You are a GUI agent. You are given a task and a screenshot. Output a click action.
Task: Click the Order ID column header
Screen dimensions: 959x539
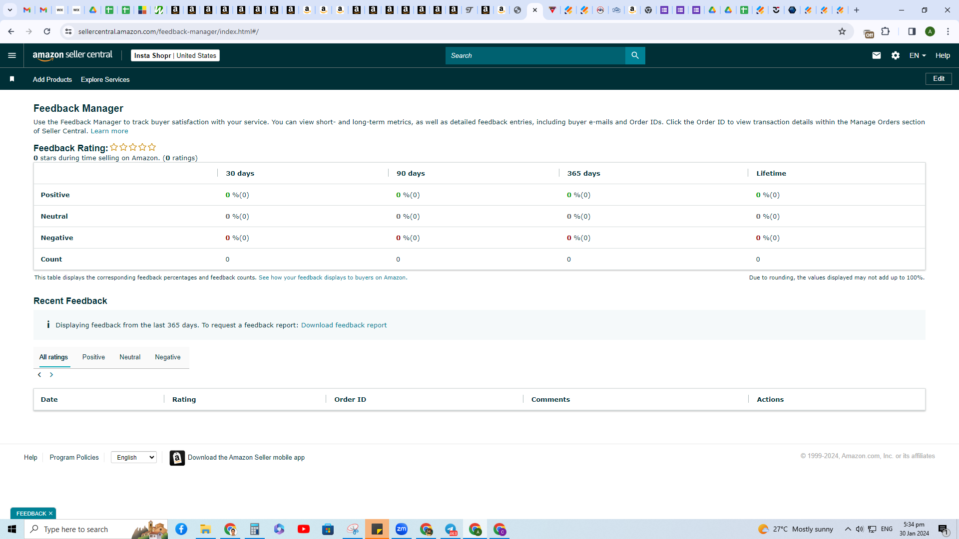coord(350,399)
